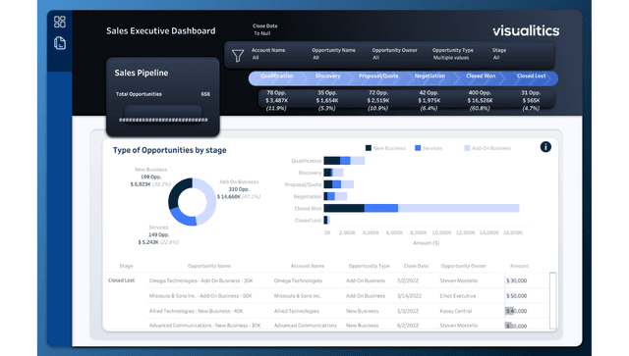This screenshot has height=356, width=629.
Task: Click the 35 Opp. Discovery summary
Action: (327, 100)
